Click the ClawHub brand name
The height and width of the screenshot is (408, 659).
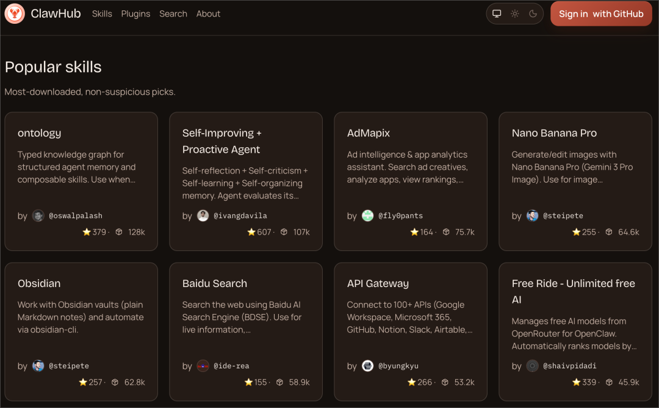pyautogui.click(x=56, y=13)
